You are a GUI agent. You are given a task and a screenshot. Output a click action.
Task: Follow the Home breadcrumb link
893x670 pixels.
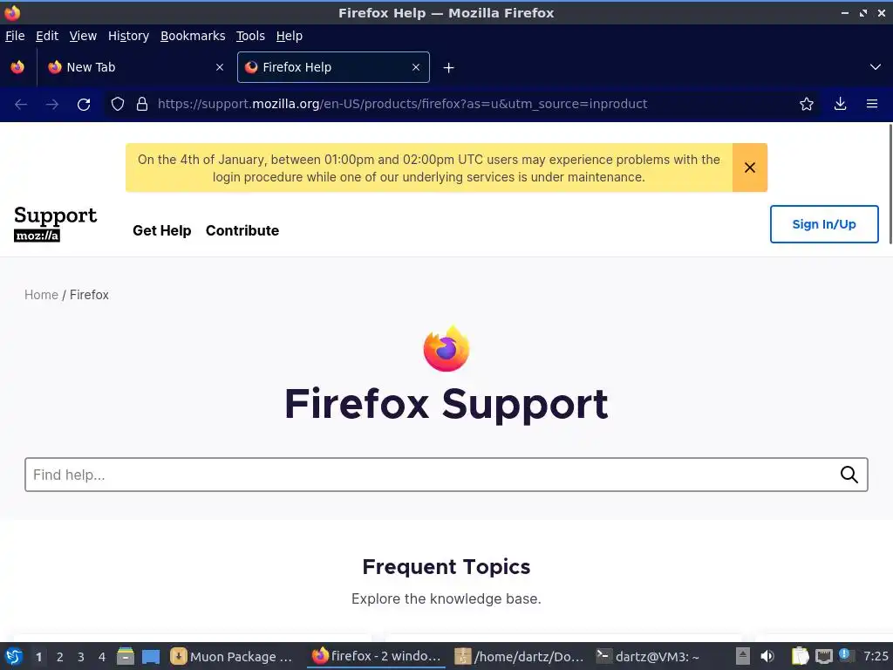[x=41, y=295]
